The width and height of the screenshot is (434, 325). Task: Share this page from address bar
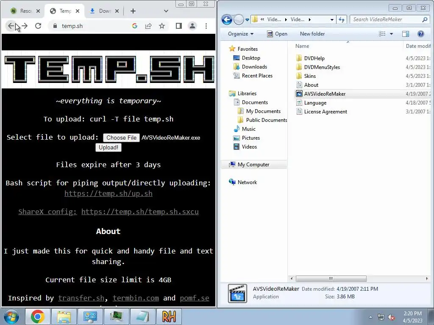tap(148, 26)
